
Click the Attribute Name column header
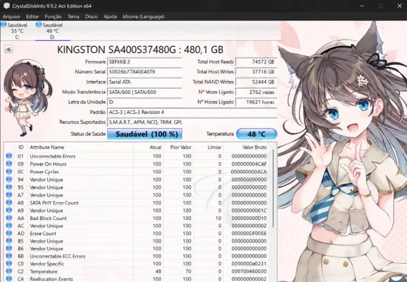tap(80, 147)
